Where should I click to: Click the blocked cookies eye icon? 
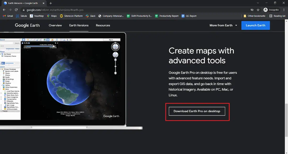pos(252,10)
